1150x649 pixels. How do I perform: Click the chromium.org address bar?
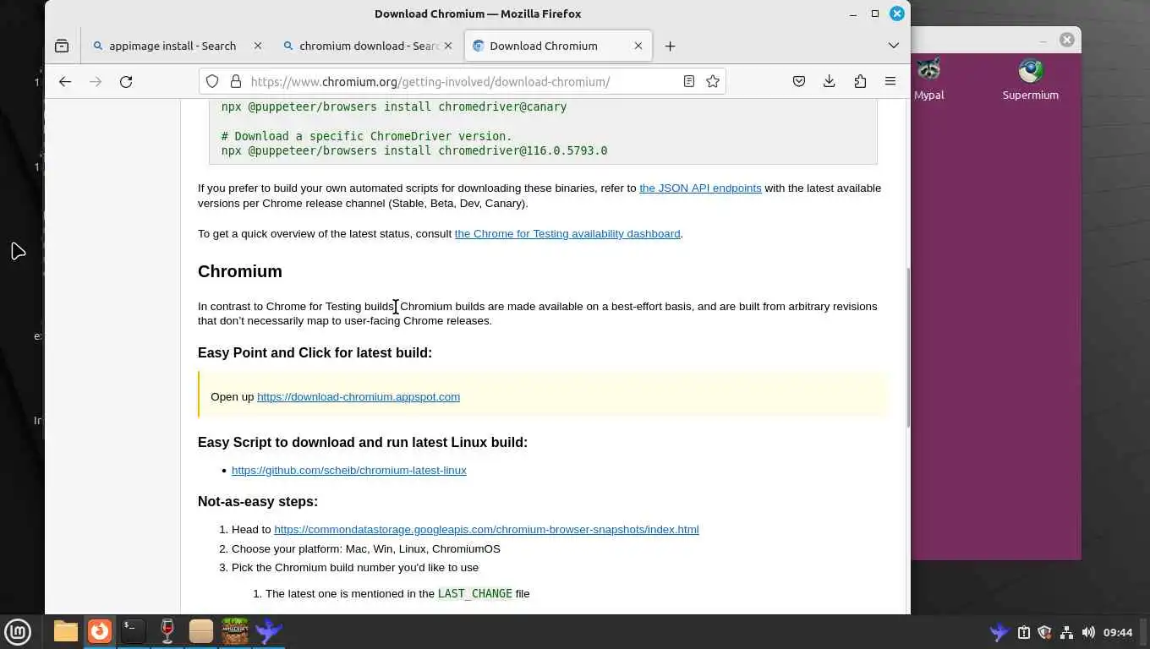(x=461, y=81)
